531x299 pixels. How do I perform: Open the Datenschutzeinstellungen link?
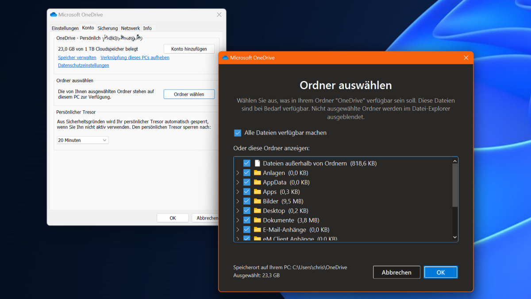[84, 66]
